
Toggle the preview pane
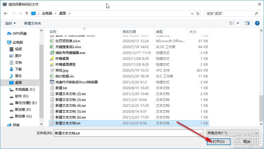pos(247,23)
